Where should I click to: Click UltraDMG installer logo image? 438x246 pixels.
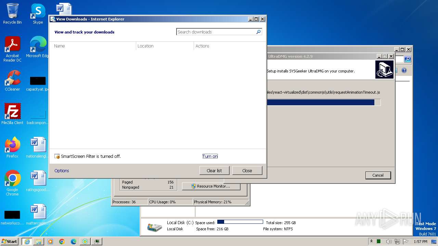click(385, 70)
